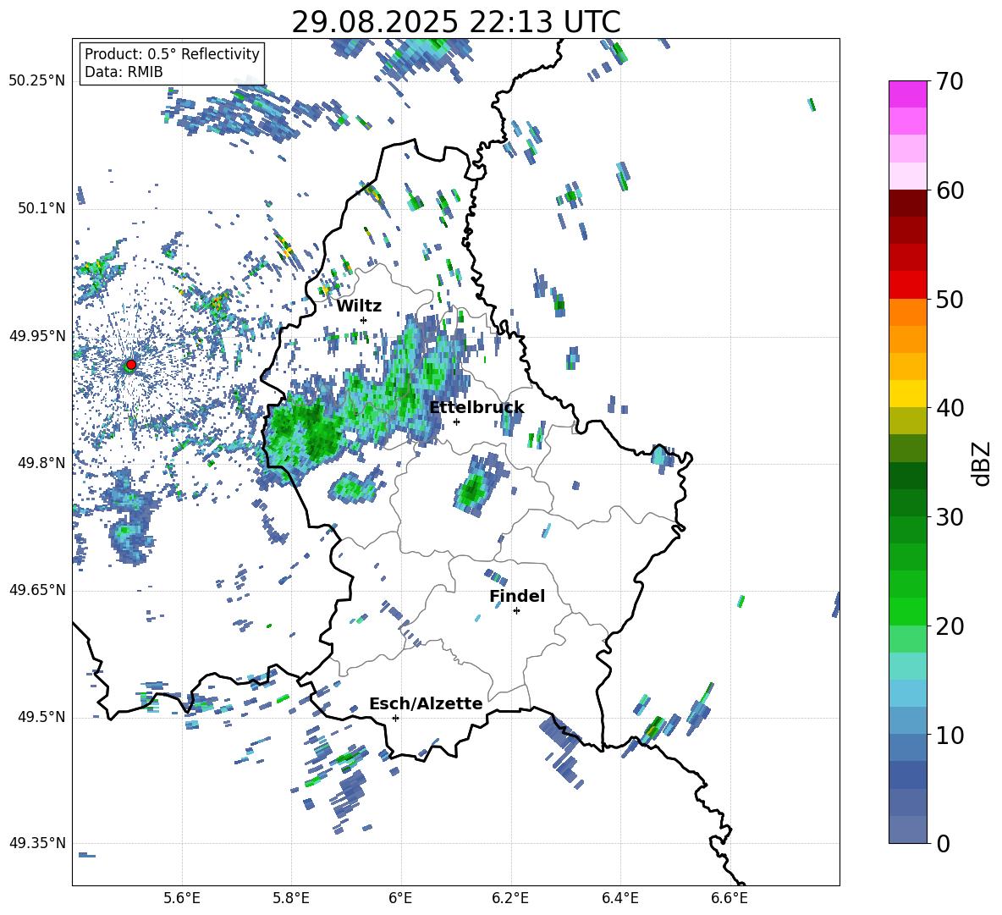The image size is (1002, 915).
Task: Click the colorbar 50 tick label
Action: coord(950,299)
